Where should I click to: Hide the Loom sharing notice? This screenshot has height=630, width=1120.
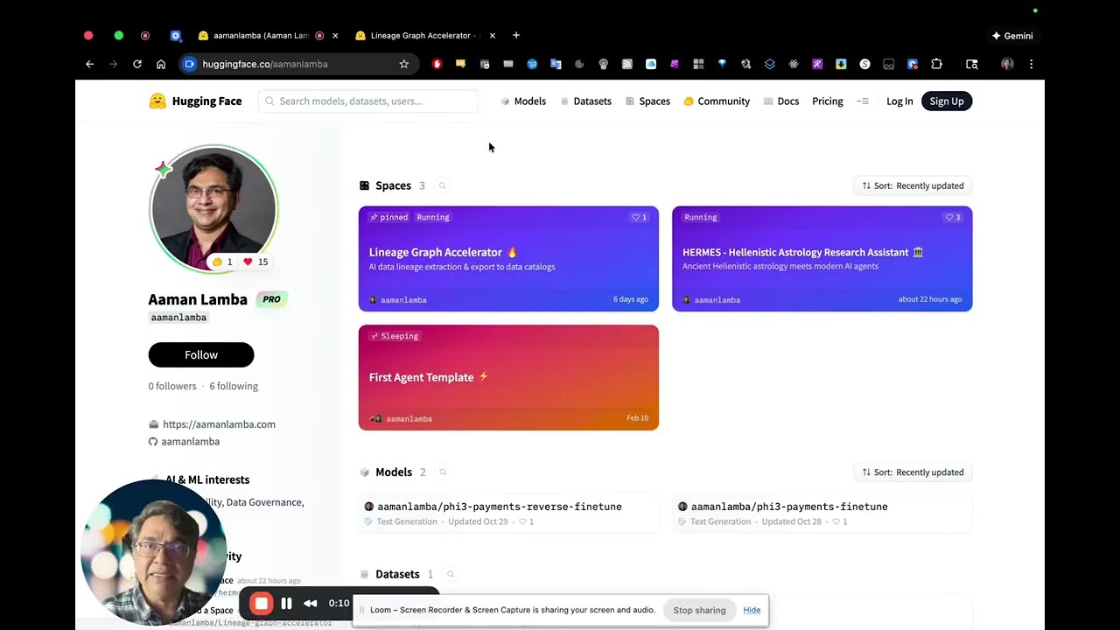coord(752,610)
